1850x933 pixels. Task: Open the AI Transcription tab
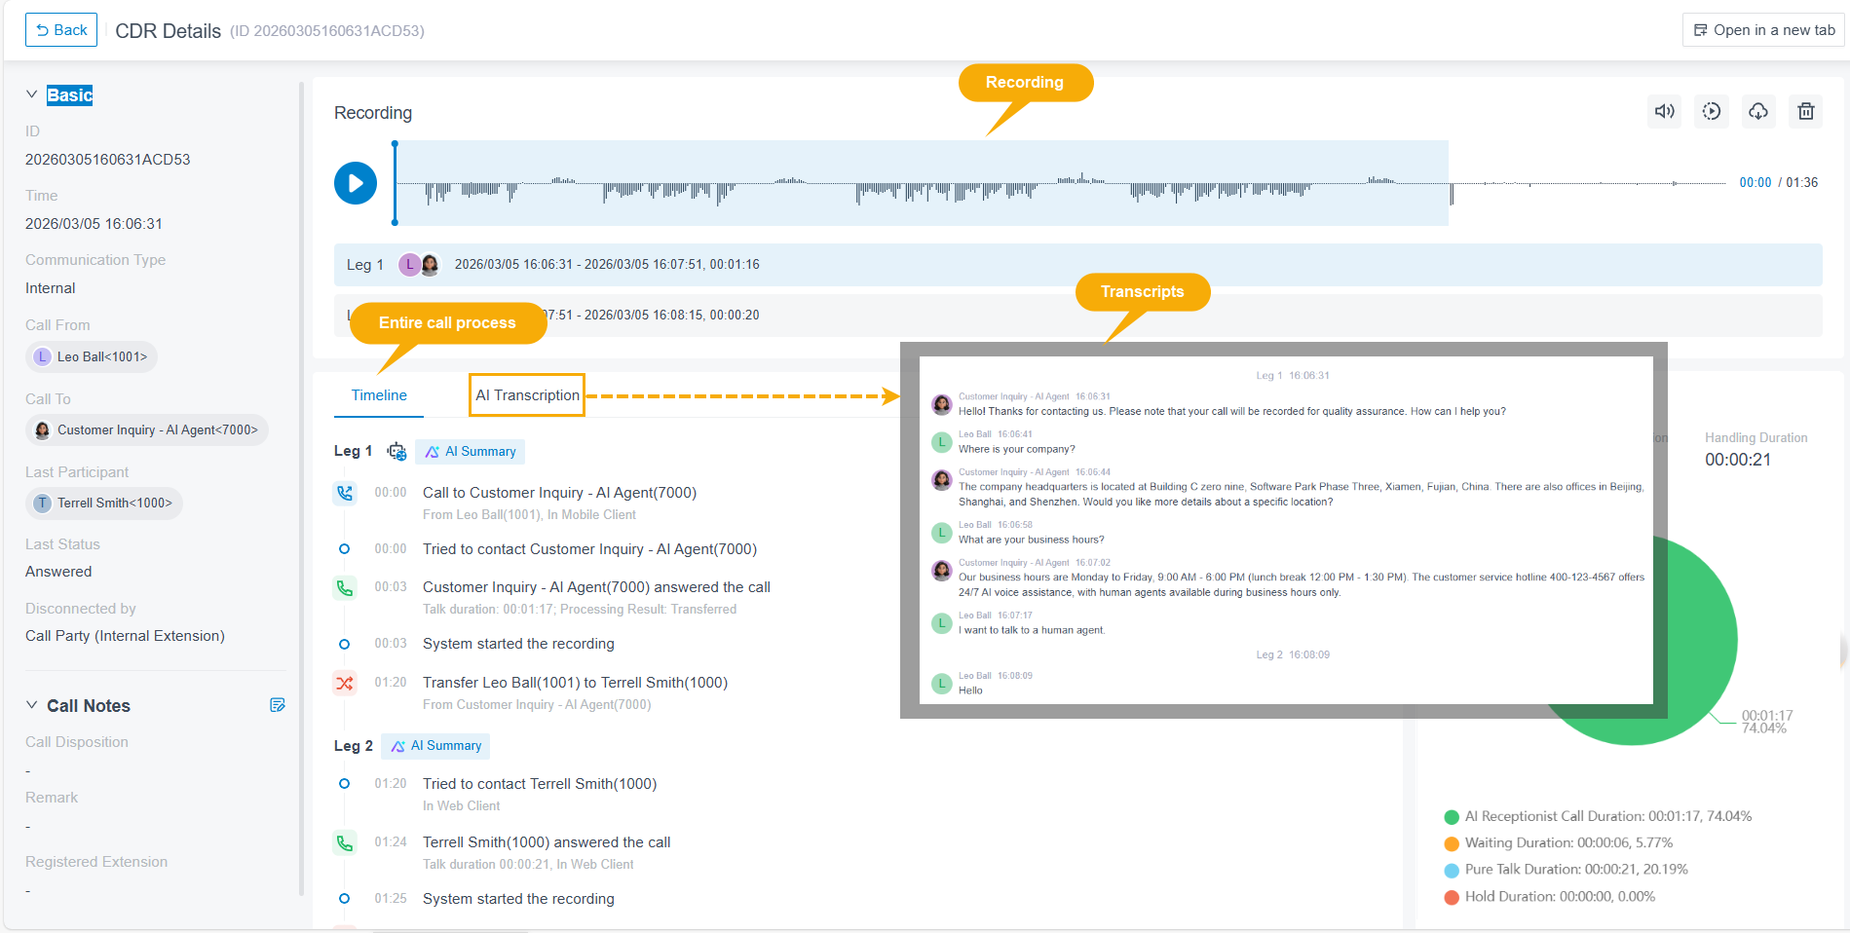click(527, 395)
